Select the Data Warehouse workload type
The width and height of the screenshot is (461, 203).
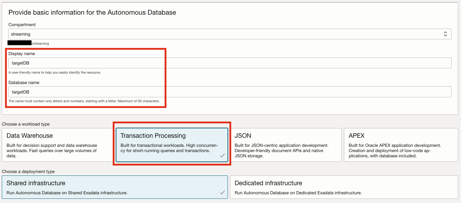57,145
